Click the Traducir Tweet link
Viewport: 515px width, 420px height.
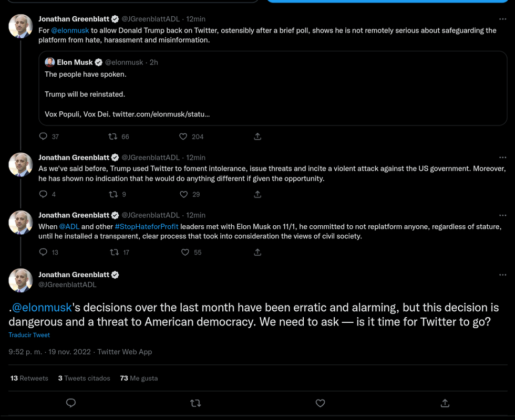pyautogui.click(x=29, y=335)
